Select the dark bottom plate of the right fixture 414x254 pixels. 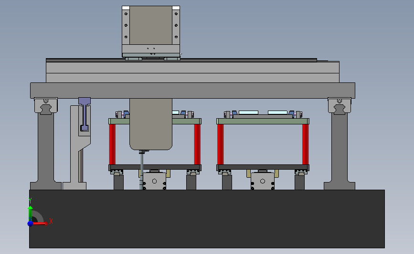[263, 167]
